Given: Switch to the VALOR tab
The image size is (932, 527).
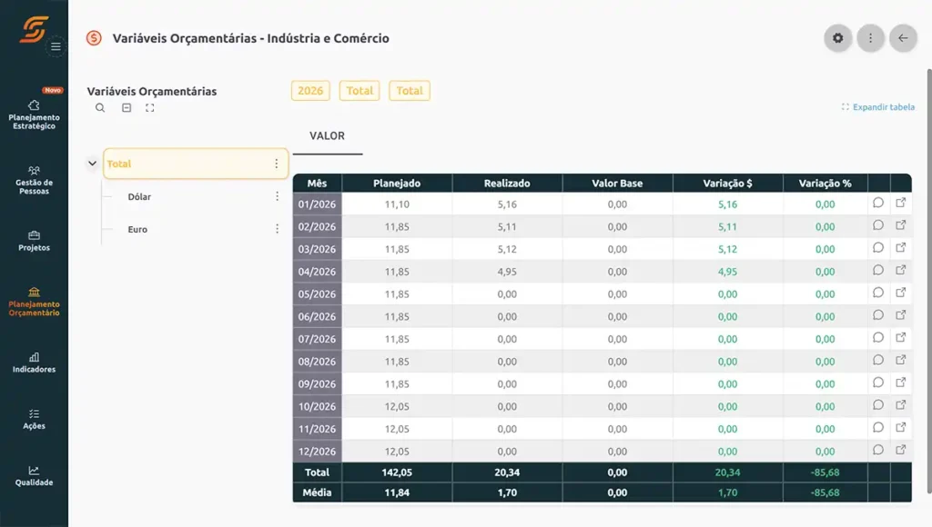Looking at the screenshot, I should tap(327, 136).
